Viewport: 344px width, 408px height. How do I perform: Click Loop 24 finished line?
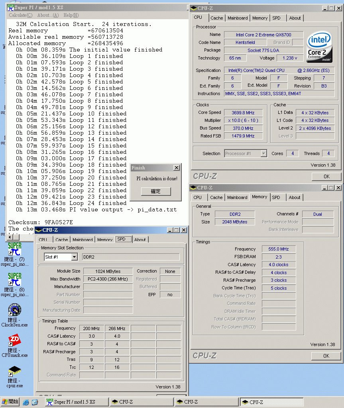pyautogui.click(x=71, y=203)
